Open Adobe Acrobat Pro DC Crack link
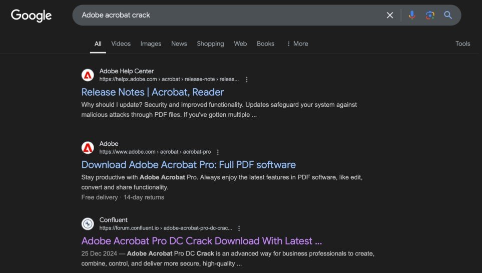This screenshot has width=482, height=273. (202, 240)
